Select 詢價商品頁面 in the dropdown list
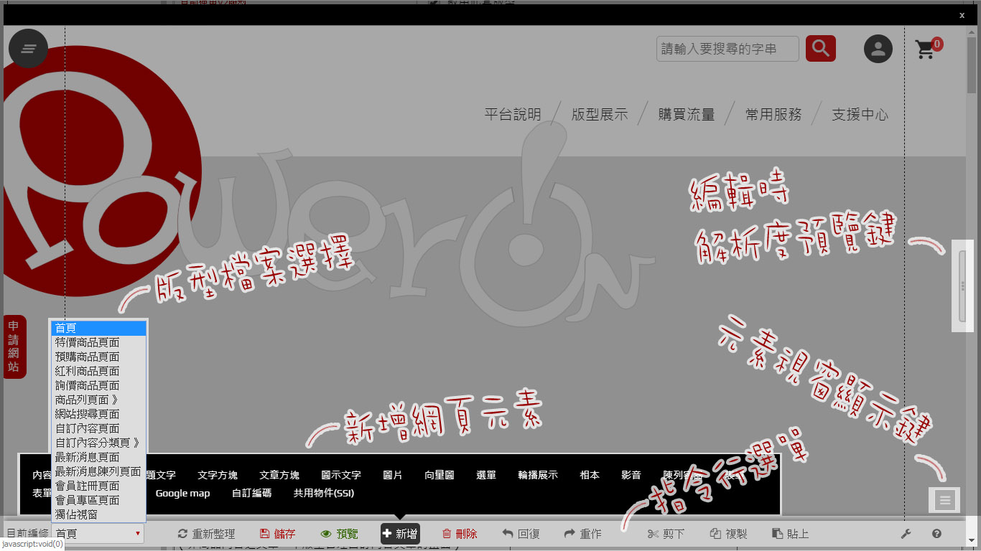The width and height of the screenshot is (981, 551). (99, 385)
